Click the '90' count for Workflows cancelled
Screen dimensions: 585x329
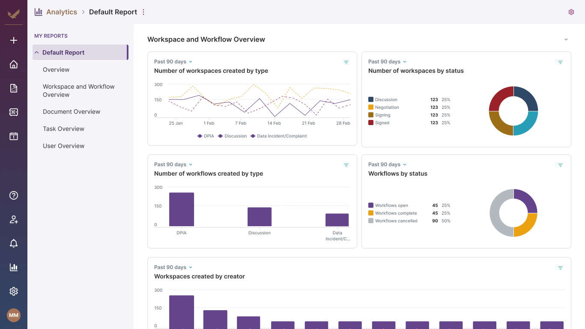click(x=435, y=221)
